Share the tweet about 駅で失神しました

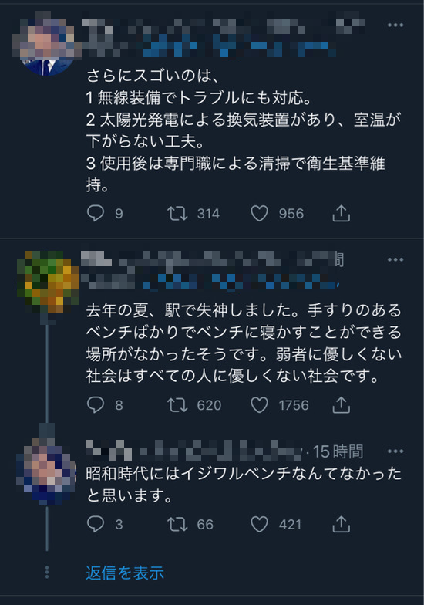341,404
